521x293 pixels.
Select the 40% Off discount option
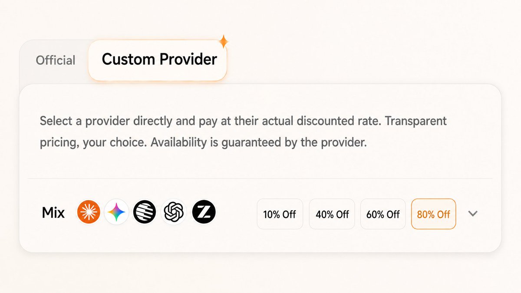(332, 214)
